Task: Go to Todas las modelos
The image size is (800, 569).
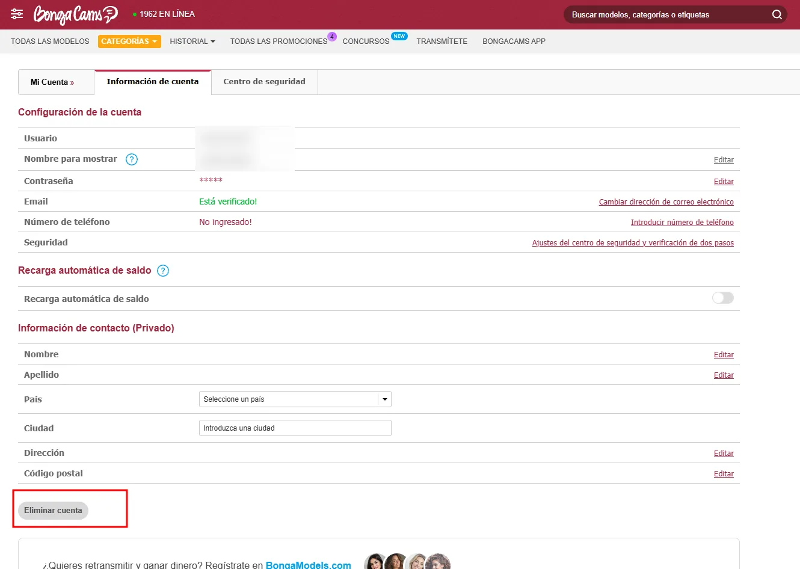Action: point(50,42)
